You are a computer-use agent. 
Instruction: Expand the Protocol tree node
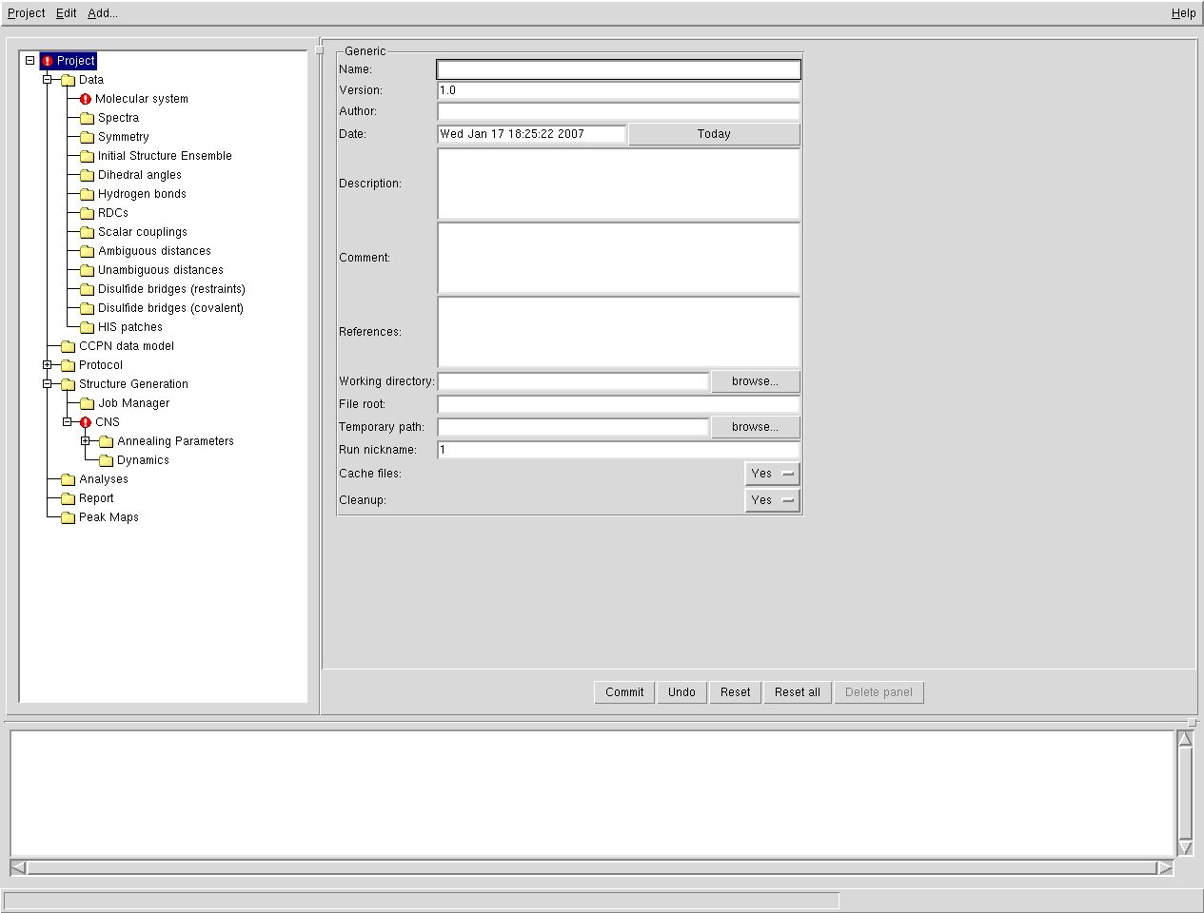point(48,365)
